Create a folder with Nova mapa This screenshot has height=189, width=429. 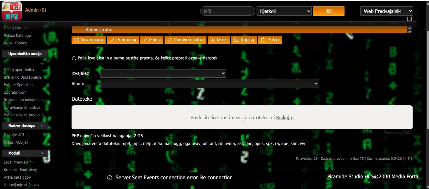(x=89, y=40)
